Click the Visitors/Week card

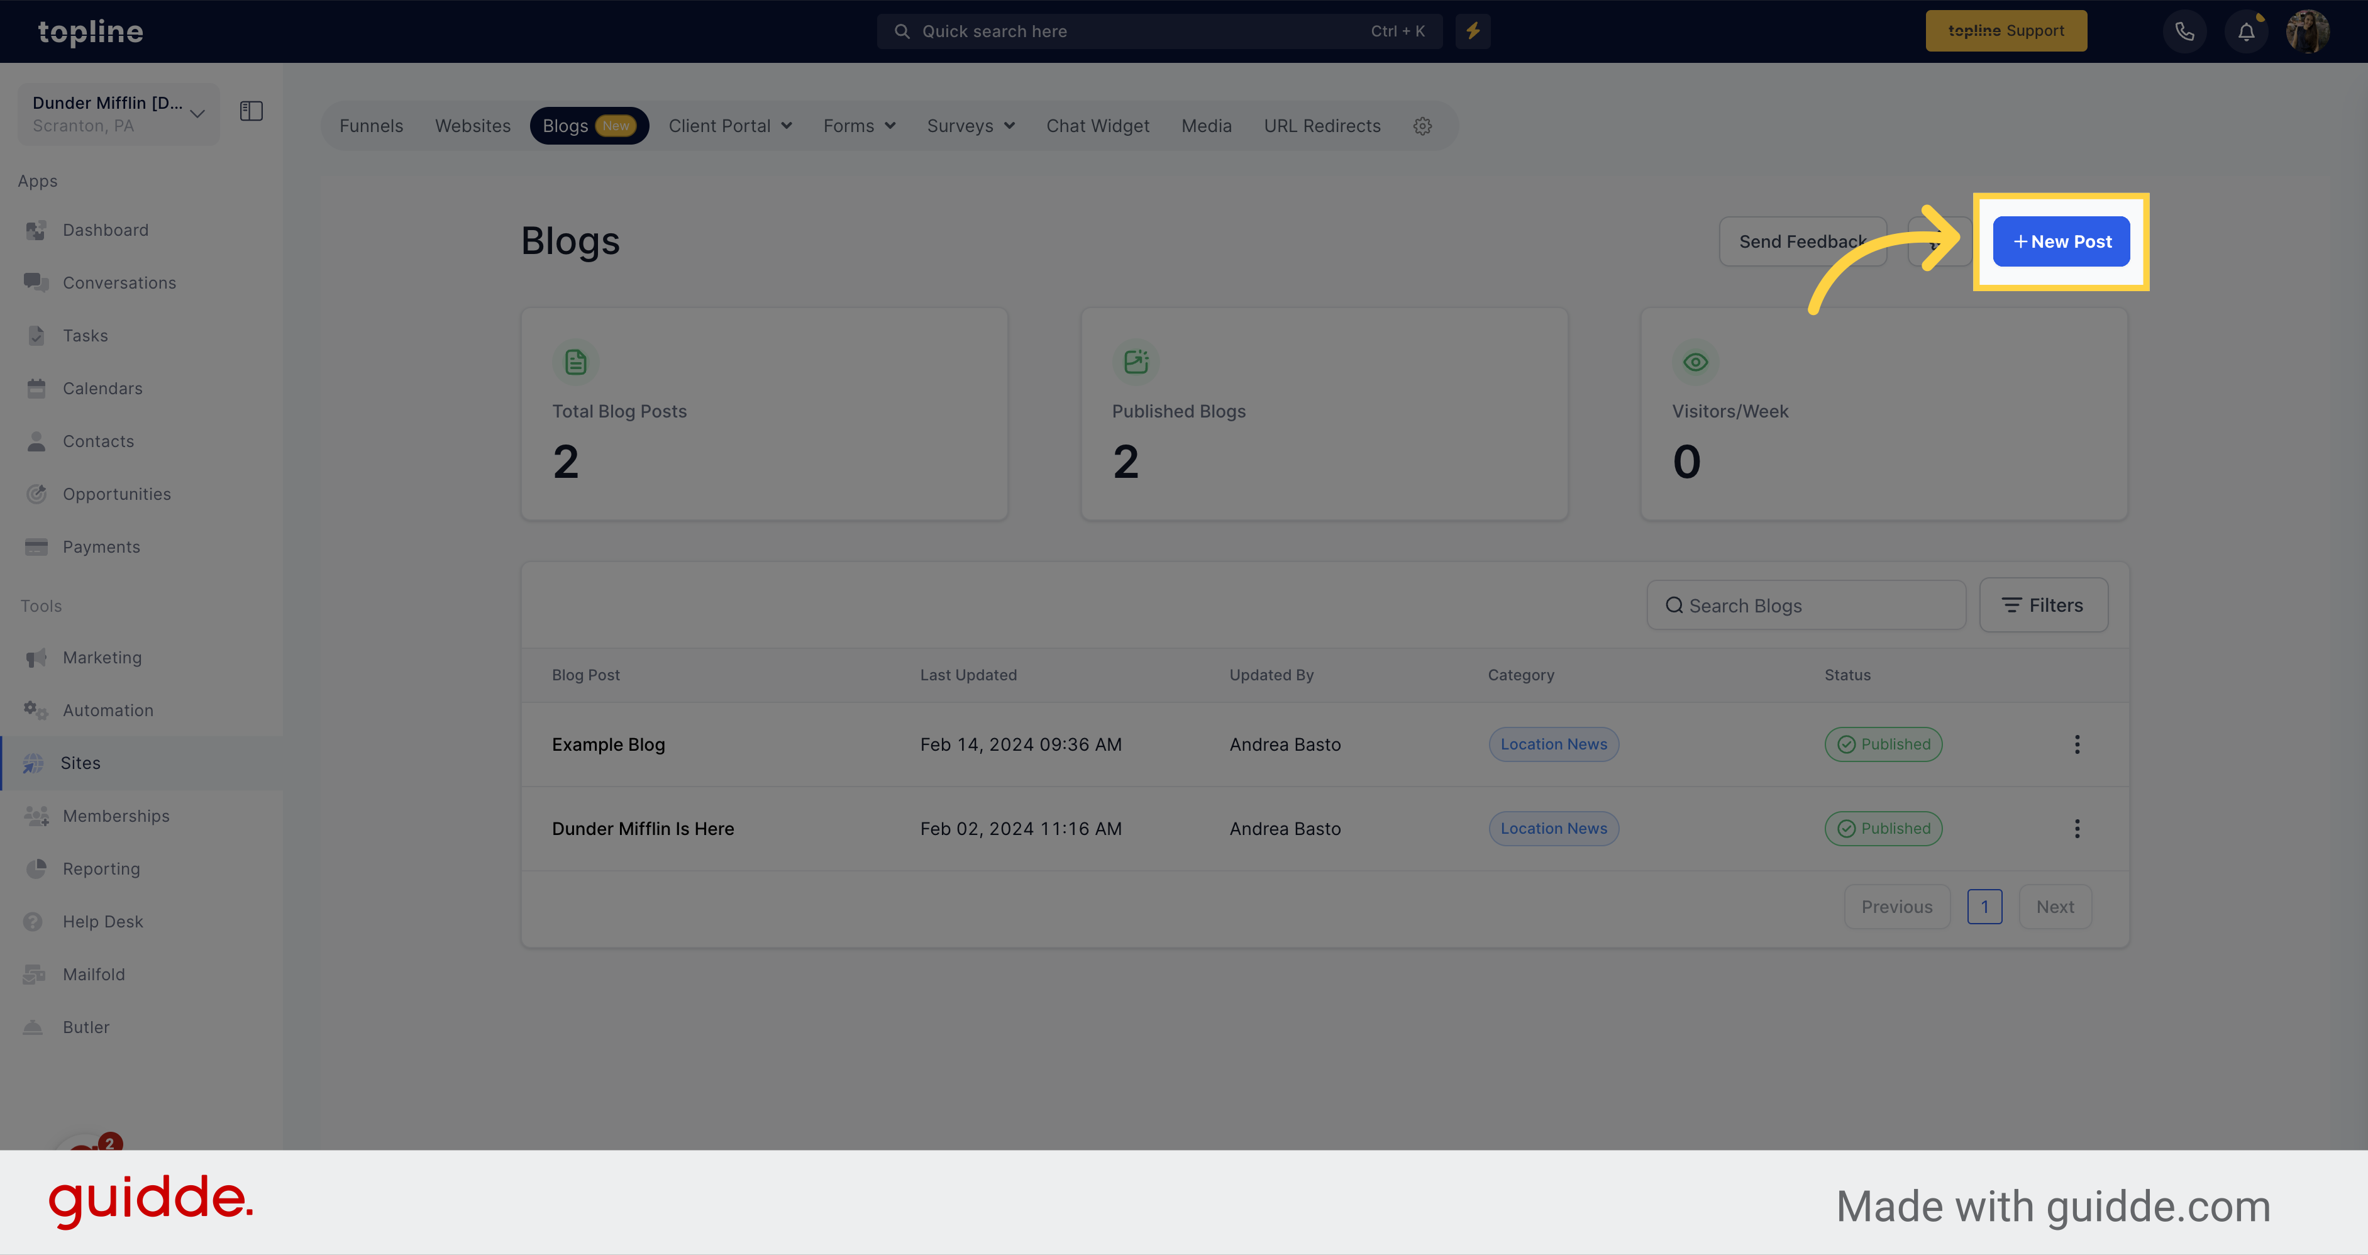click(1884, 414)
